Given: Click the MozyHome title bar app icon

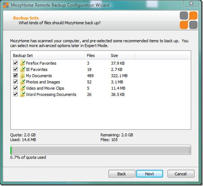Looking at the screenshot, I should (6, 5).
